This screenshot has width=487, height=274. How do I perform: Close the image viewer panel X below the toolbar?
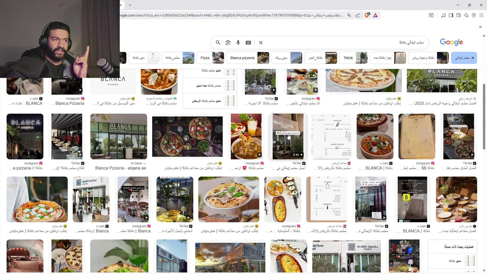(480, 27)
